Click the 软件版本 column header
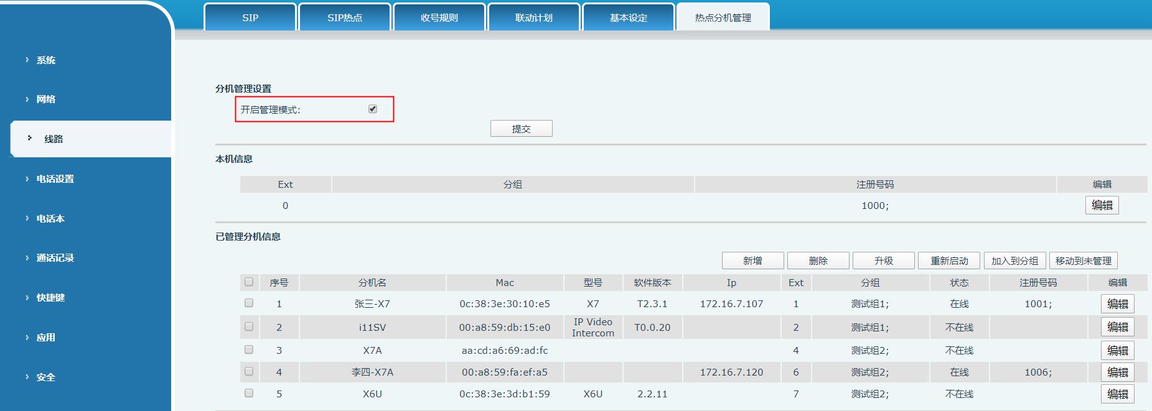The height and width of the screenshot is (411, 1152). click(x=652, y=283)
